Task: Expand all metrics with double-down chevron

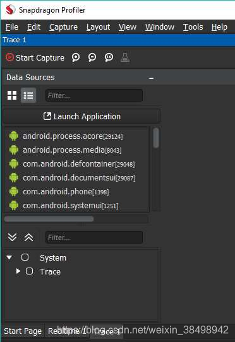Action: click(12, 237)
